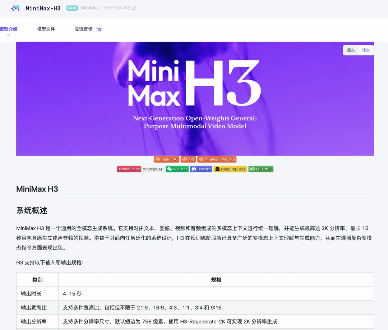Click the 输出分辨率 table cell
Viewport: 388px width, 330px height.
(x=37, y=321)
